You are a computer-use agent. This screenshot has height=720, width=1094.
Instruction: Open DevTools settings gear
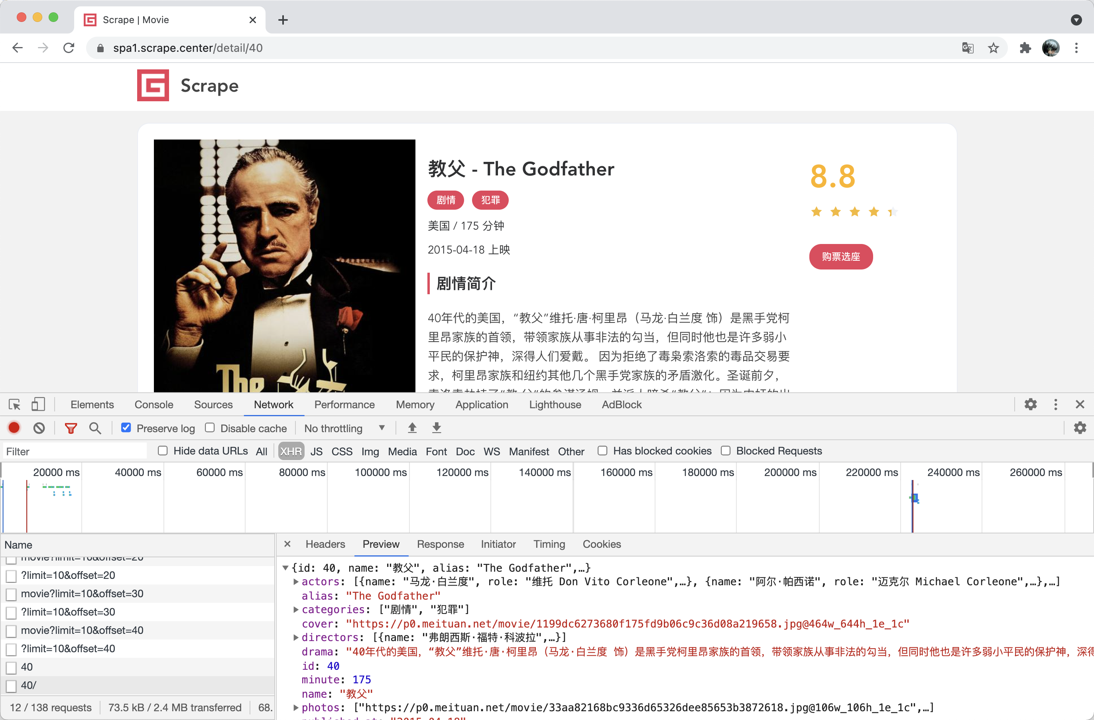[x=1031, y=405]
